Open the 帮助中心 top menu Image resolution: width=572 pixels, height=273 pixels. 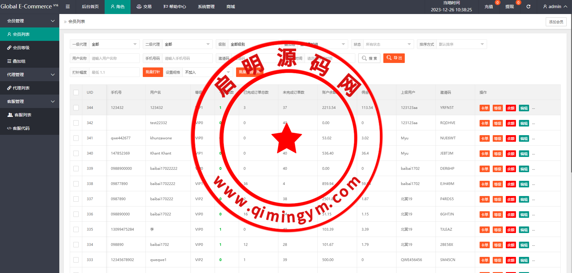tap(175, 7)
